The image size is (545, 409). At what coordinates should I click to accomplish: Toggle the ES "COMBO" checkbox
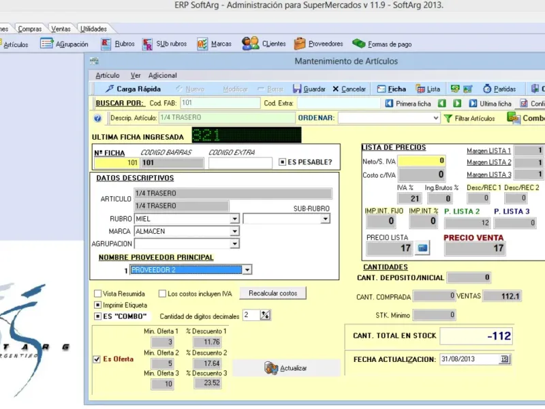tap(97, 316)
